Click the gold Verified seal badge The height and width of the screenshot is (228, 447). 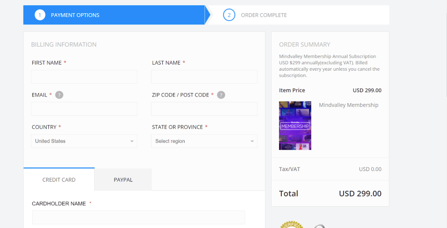(x=292, y=225)
